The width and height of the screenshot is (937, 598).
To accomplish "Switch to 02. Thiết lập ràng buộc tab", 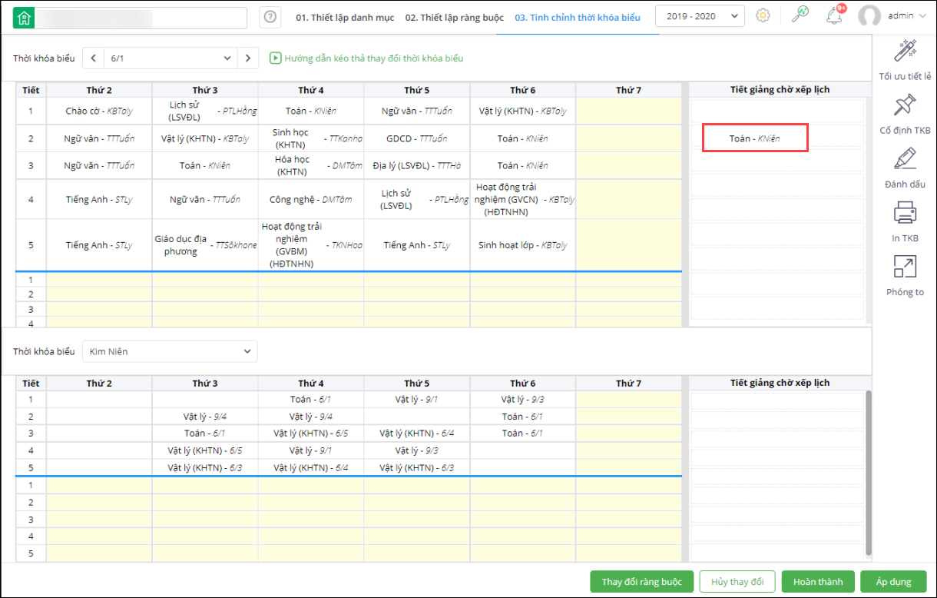I will pyautogui.click(x=454, y=17).
